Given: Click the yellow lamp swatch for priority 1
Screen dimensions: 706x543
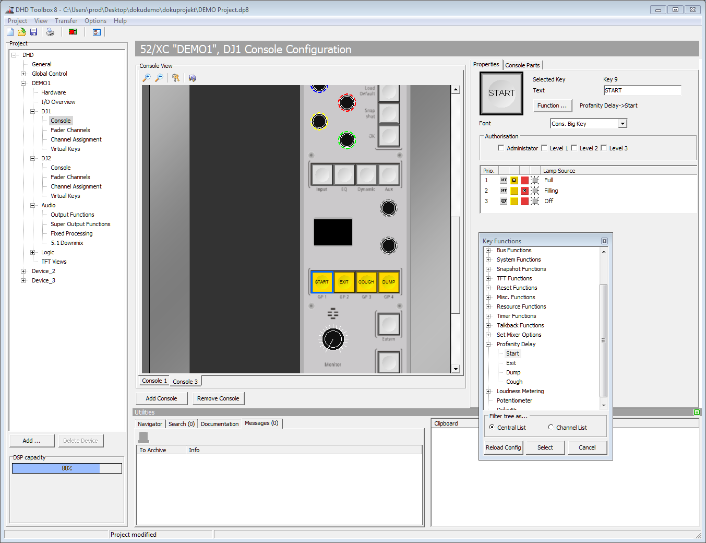Looking at the screenshot, I should click(x=514, y=180).
